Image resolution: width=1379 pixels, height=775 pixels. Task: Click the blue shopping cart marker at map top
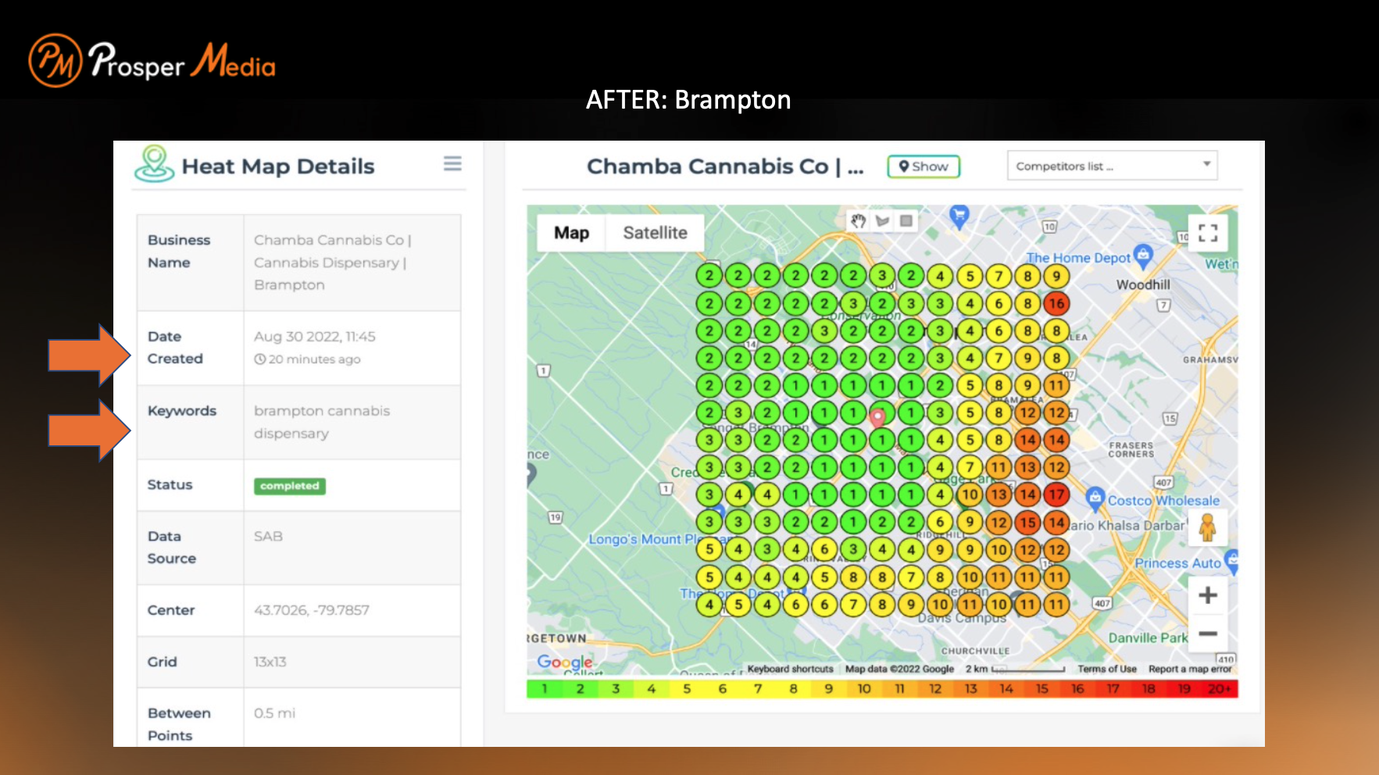coord(959,216)
